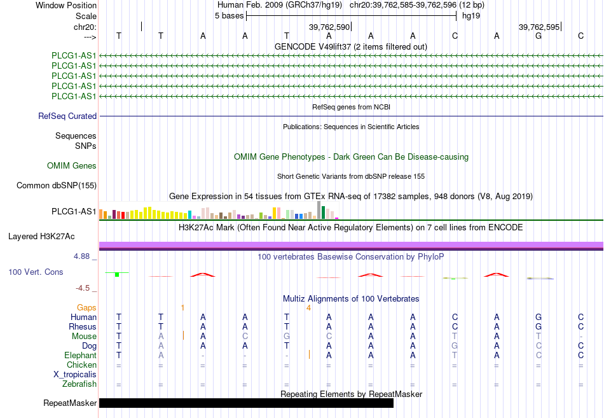604x418 pixels.
Task: Select the X_tropicalis alignment row label
Action: tap(75, 375)
